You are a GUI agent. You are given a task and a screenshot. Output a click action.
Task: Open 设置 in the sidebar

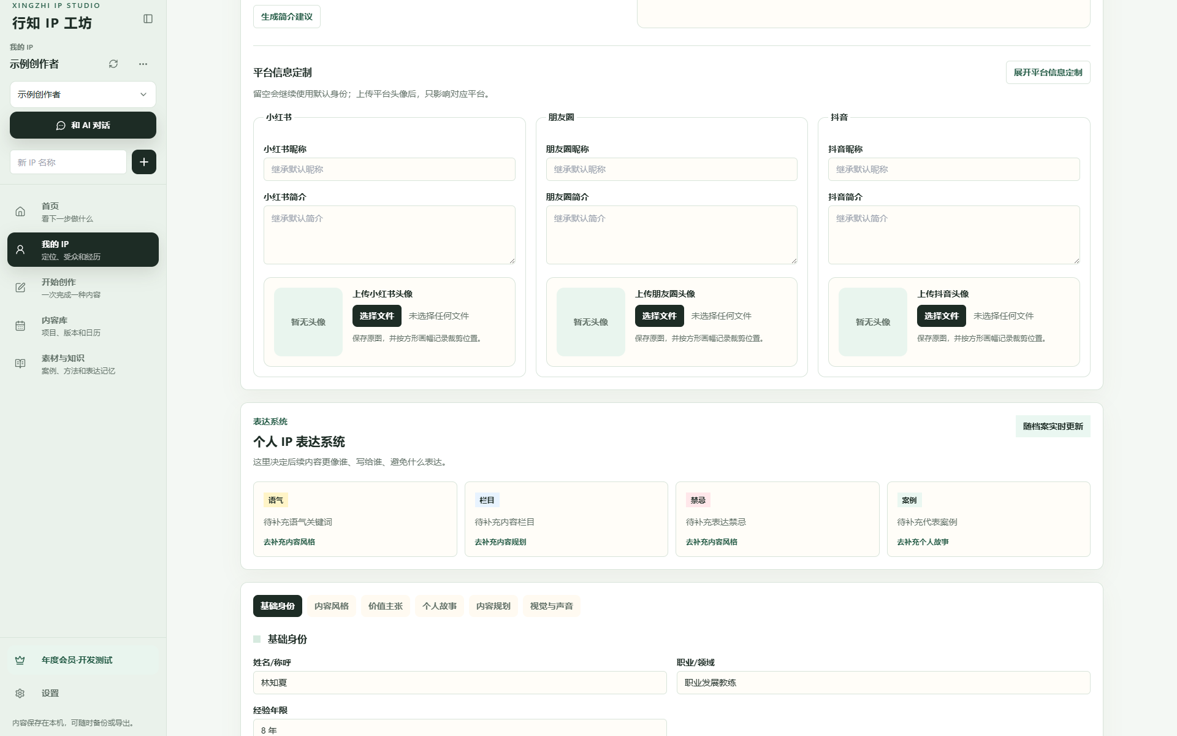83,693
